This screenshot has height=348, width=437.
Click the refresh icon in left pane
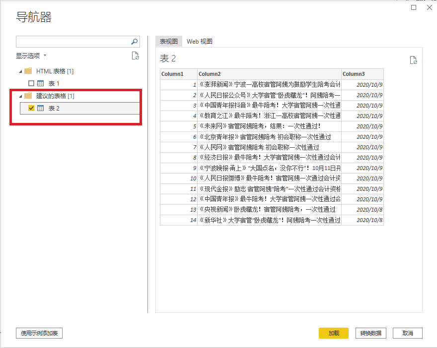[x=135, y=56]
